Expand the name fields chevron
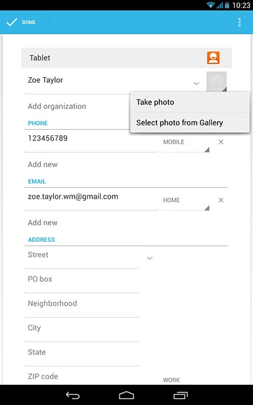 click(197, 84)
